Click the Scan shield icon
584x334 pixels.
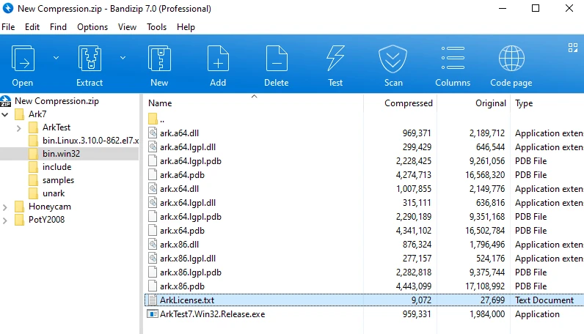[393, 59]
